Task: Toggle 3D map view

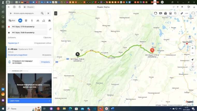Action: click(193, 67)
